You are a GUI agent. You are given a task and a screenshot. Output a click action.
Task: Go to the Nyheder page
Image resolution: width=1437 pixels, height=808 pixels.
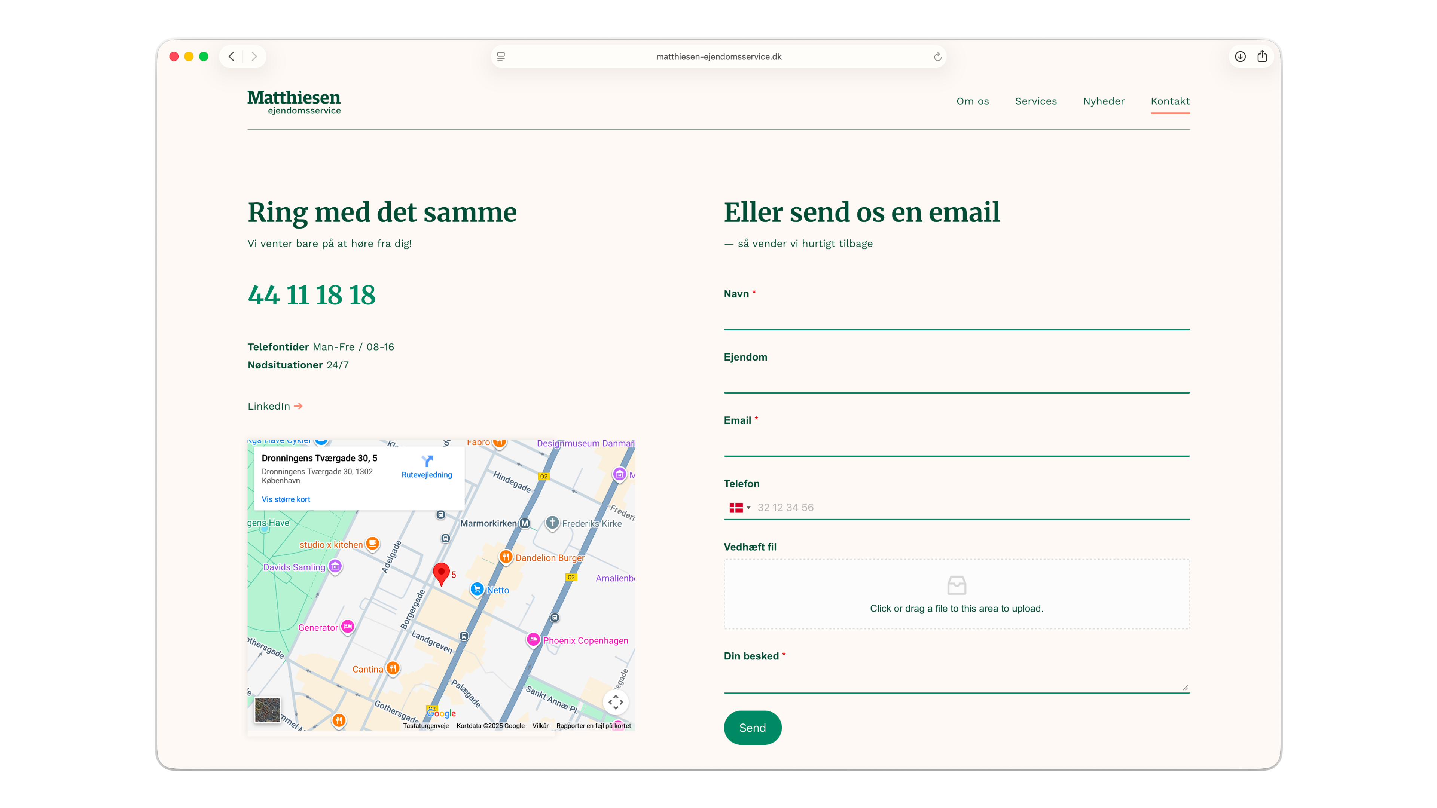(x=1104, y=101)
